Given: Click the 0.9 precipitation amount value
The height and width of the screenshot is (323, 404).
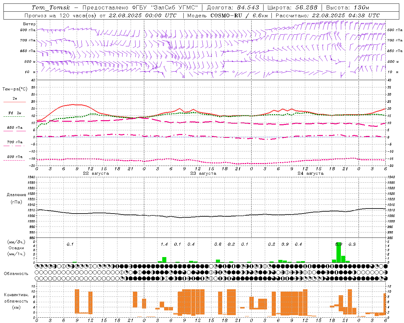Looking at the screenshot, I should pyautogui.click(x=285, y=244).
